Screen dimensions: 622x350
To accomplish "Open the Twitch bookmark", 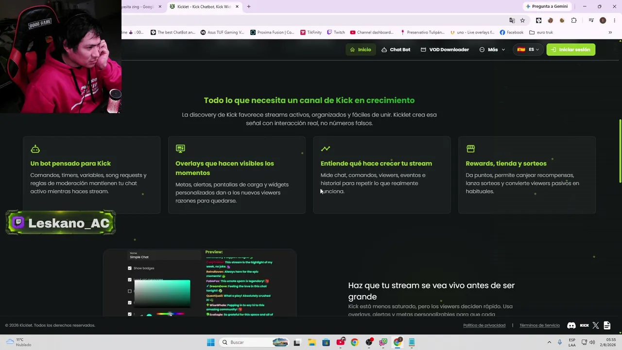I will (x=336, y=33).
